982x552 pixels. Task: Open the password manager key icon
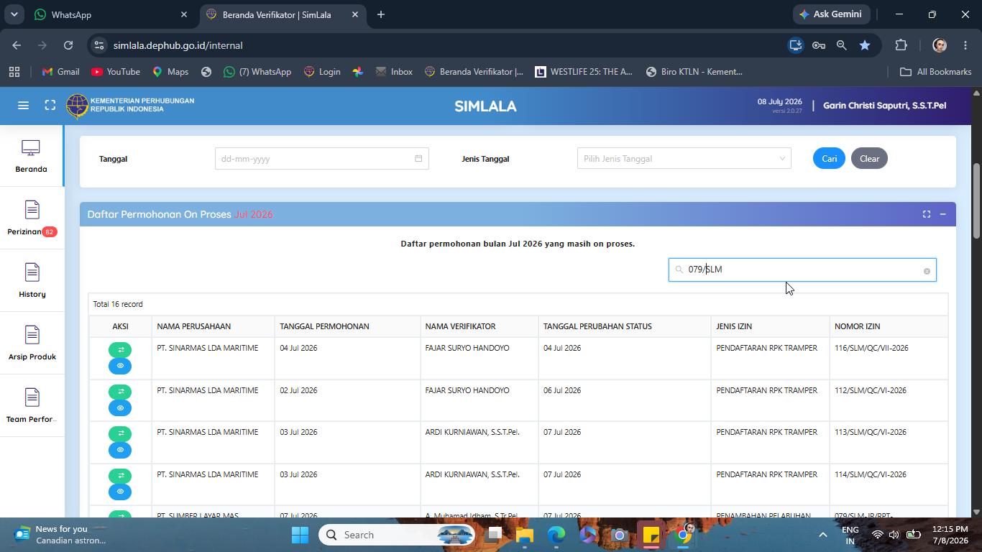point(819,45)
